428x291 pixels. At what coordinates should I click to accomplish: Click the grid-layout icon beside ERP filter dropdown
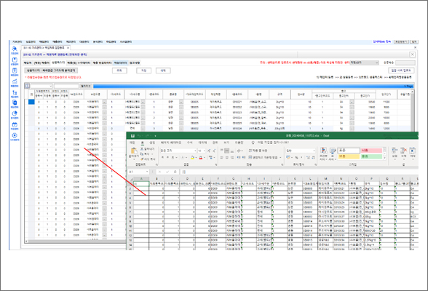(x=27, y=86)
